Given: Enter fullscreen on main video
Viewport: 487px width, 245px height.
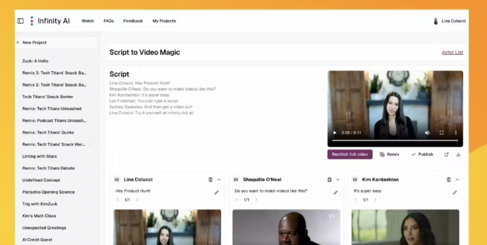Looking at the screenshot, I should 441,133.
